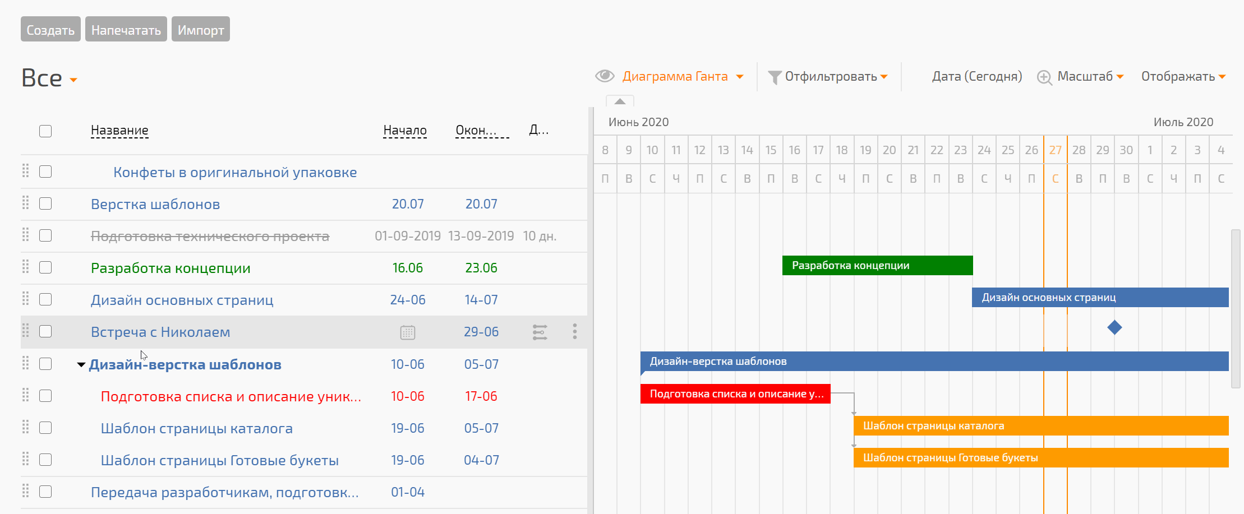Open three-dot menu for Встреча с Николаем
This screenshot has width=1244, height=514.
tap(575, 331)
